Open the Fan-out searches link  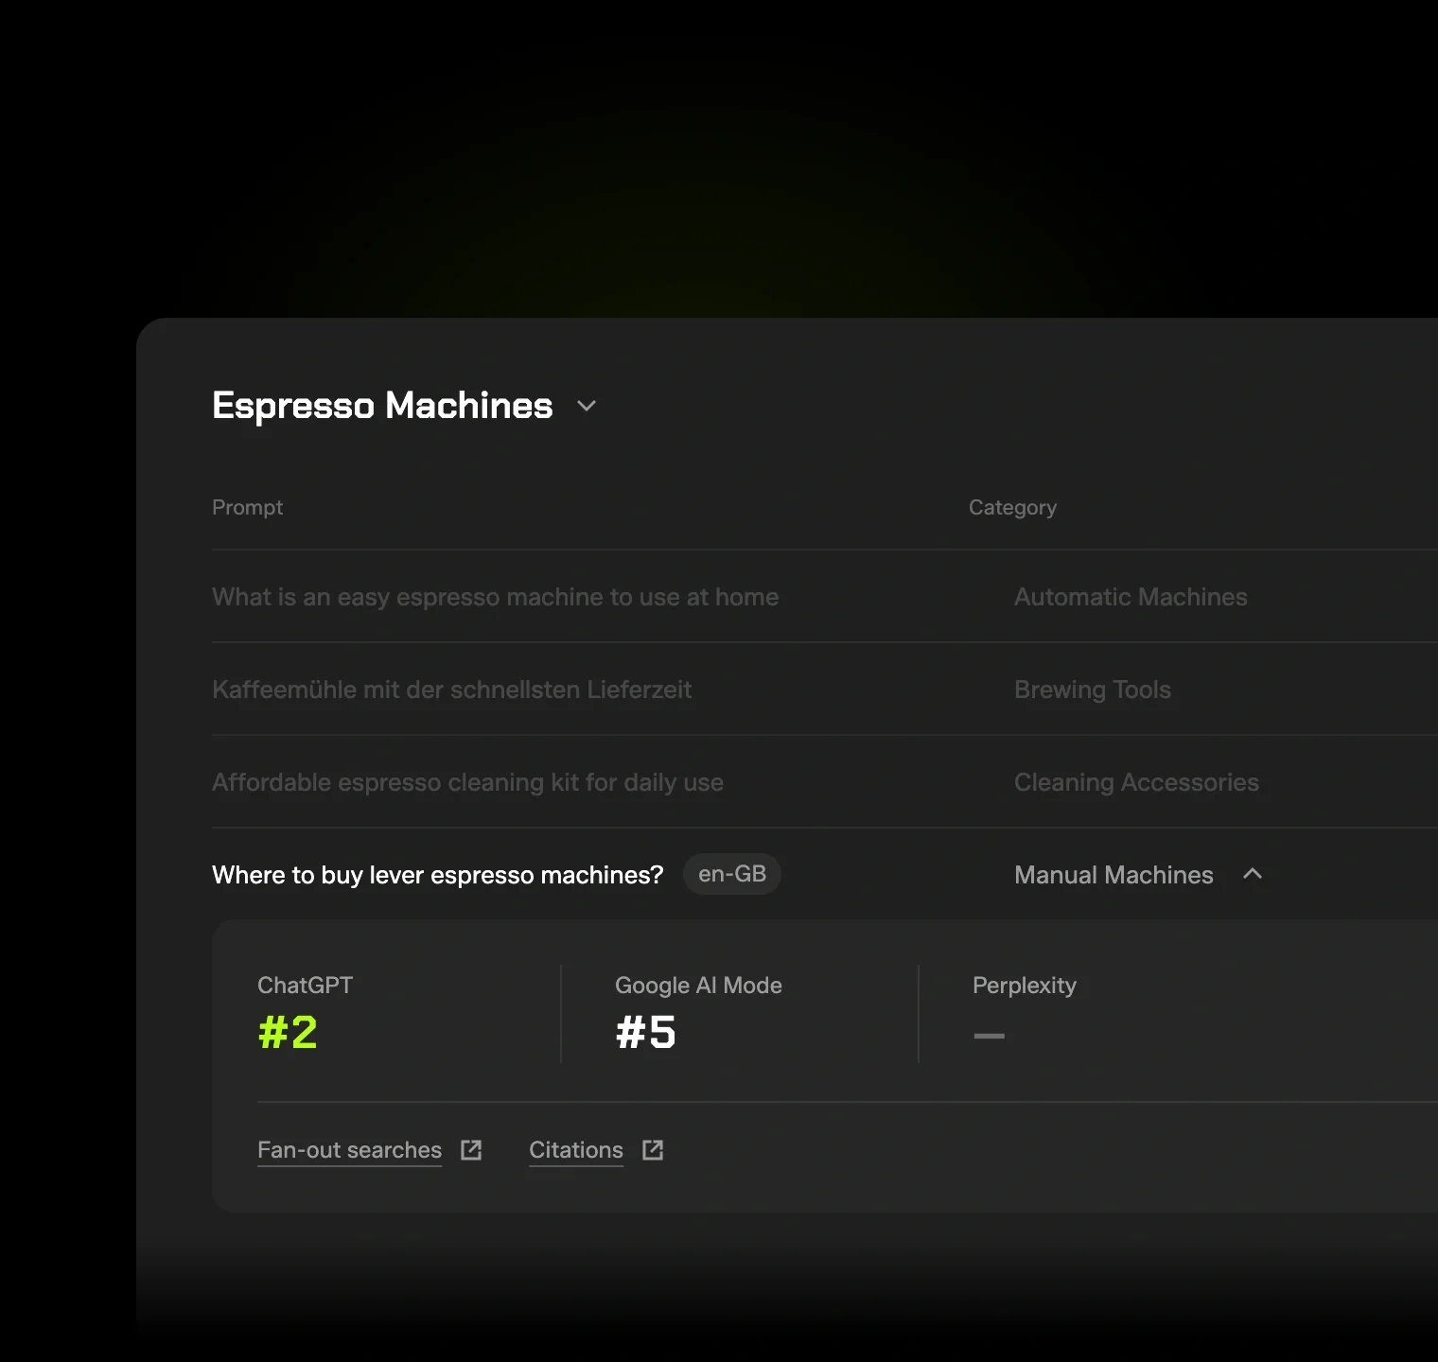pyautogui.click(x=349, y=1150)
